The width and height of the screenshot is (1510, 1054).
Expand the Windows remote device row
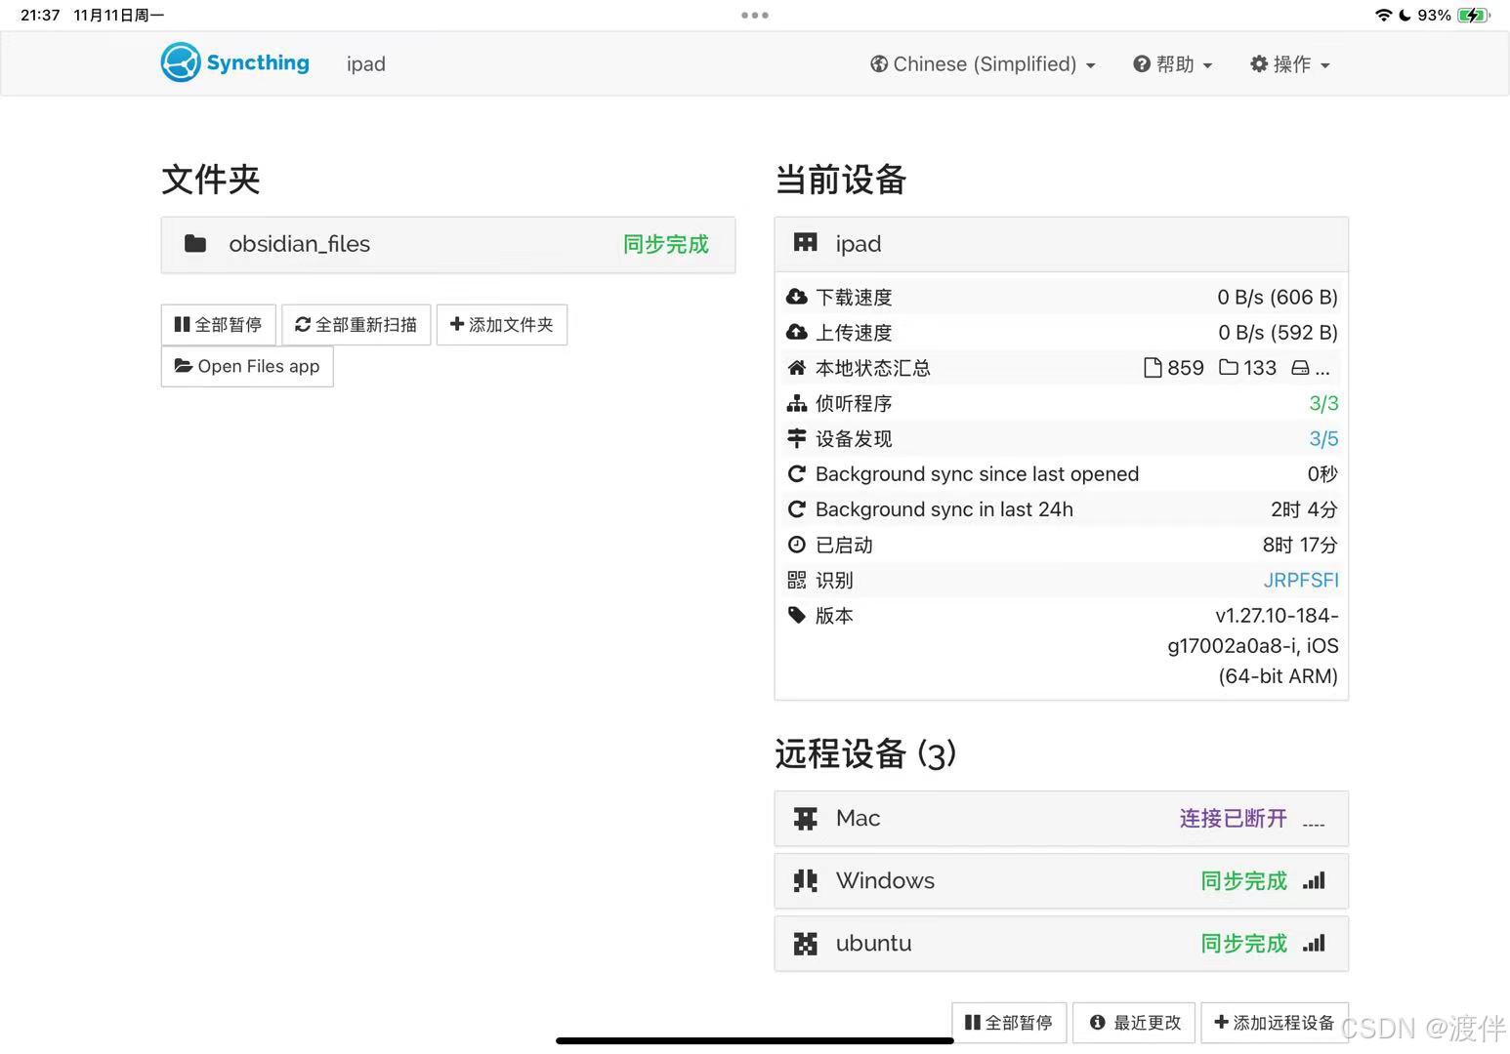pos(1062,880)
